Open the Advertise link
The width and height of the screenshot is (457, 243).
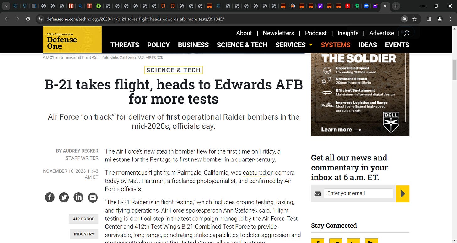382,33
